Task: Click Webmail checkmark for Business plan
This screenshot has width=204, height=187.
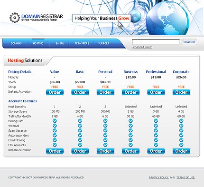Action: pos(130,126)
